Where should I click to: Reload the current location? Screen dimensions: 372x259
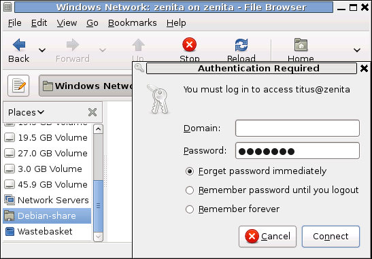241,45
